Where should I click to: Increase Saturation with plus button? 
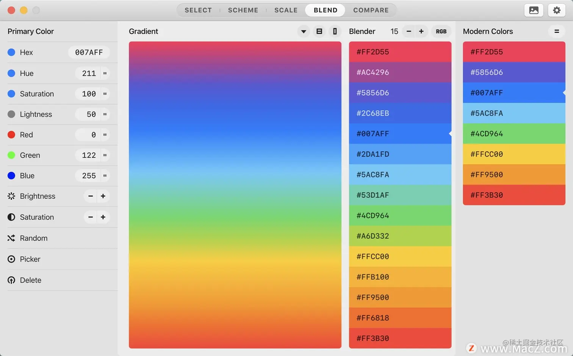tap(103, 217)
